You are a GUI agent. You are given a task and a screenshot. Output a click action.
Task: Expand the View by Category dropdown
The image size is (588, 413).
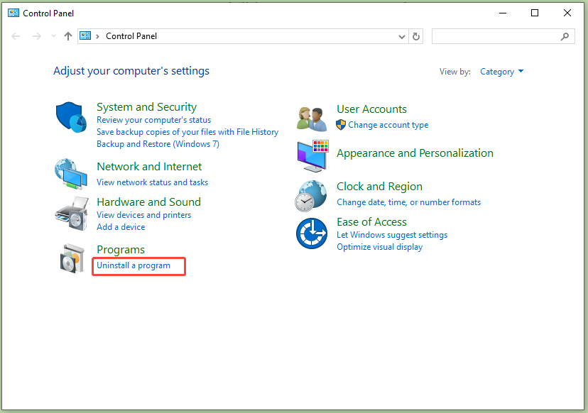coord(501,72)
